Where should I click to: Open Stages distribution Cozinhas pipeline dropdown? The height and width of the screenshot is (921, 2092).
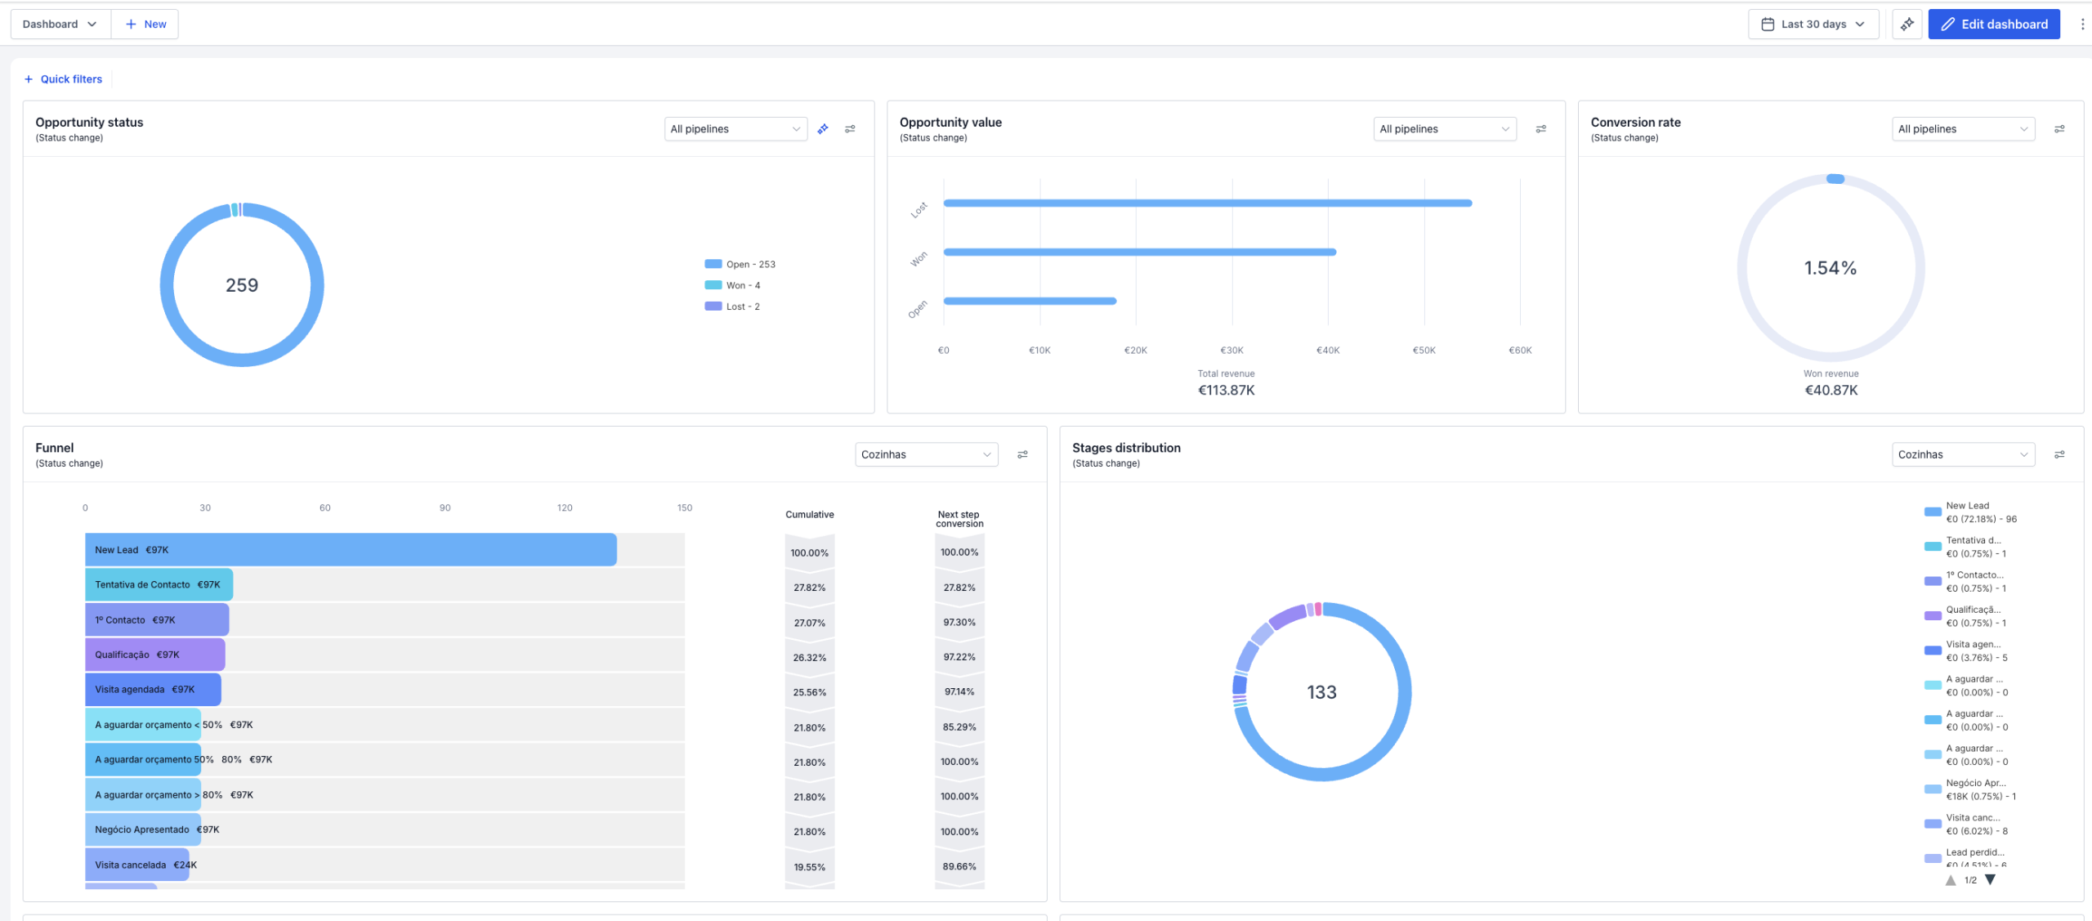(1963, 454)
